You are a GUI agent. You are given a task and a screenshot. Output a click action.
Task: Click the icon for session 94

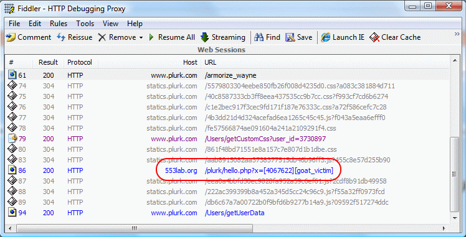pyautogui.click(x=12, y=213)
